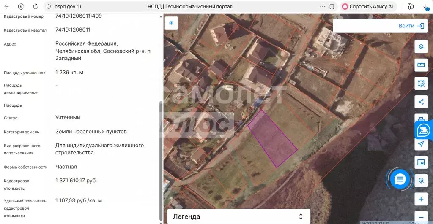Viewport: 433px width, 224px height.
Task: Open the mini-map overview tool
Action: pos(421,162)
